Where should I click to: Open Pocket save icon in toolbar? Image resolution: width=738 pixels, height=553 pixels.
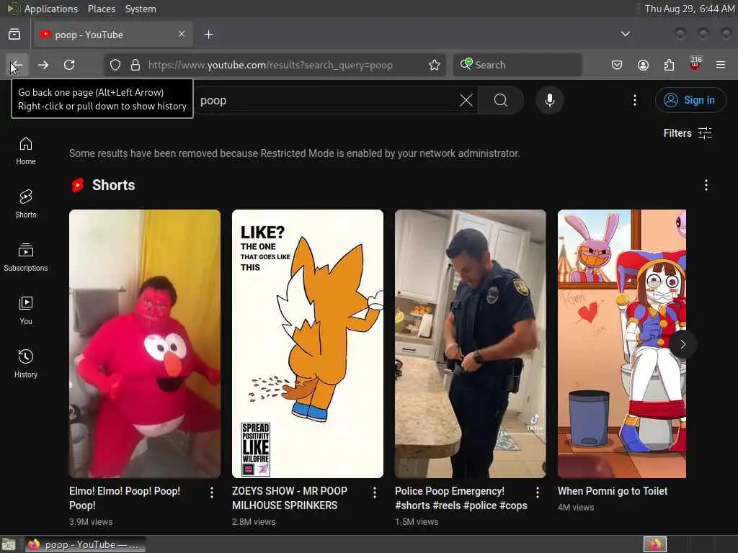[x=617, y=65]
